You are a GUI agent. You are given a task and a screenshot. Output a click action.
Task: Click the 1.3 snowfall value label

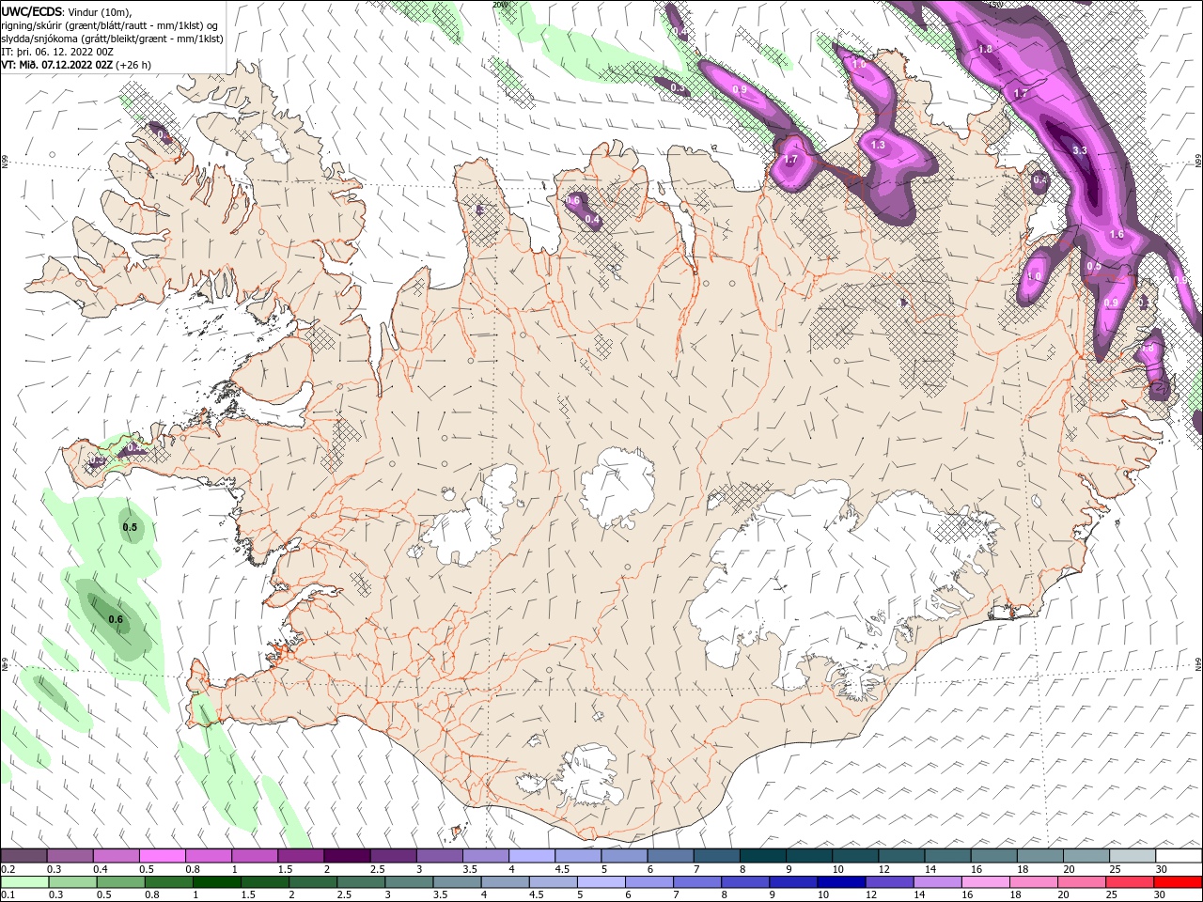(879, 145)
